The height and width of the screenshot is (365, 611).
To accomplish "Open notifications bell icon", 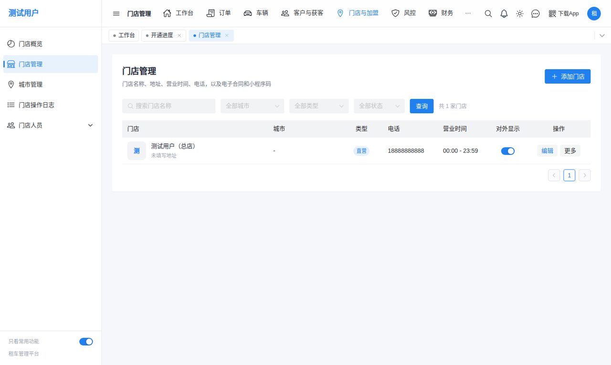I will pyautogui.click(x=504, y=13).
